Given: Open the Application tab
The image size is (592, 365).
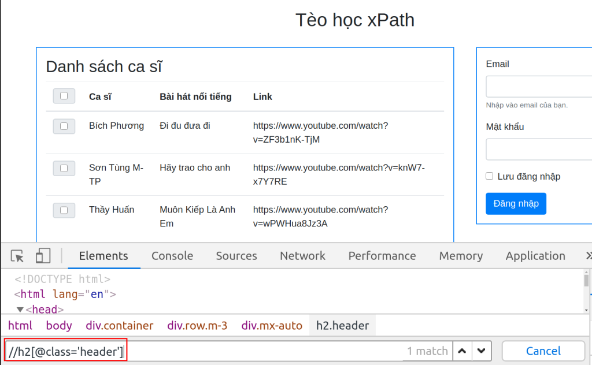Looking at the screenshot, I should coord(535,256).
